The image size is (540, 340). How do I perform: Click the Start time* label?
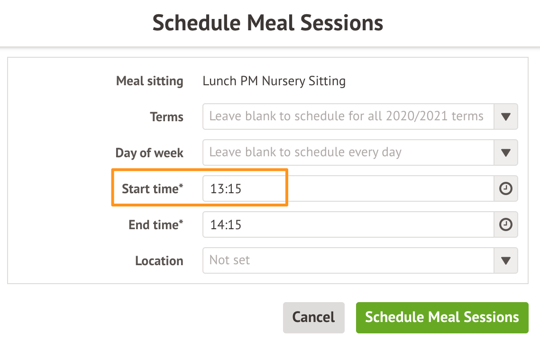(152, 189)
